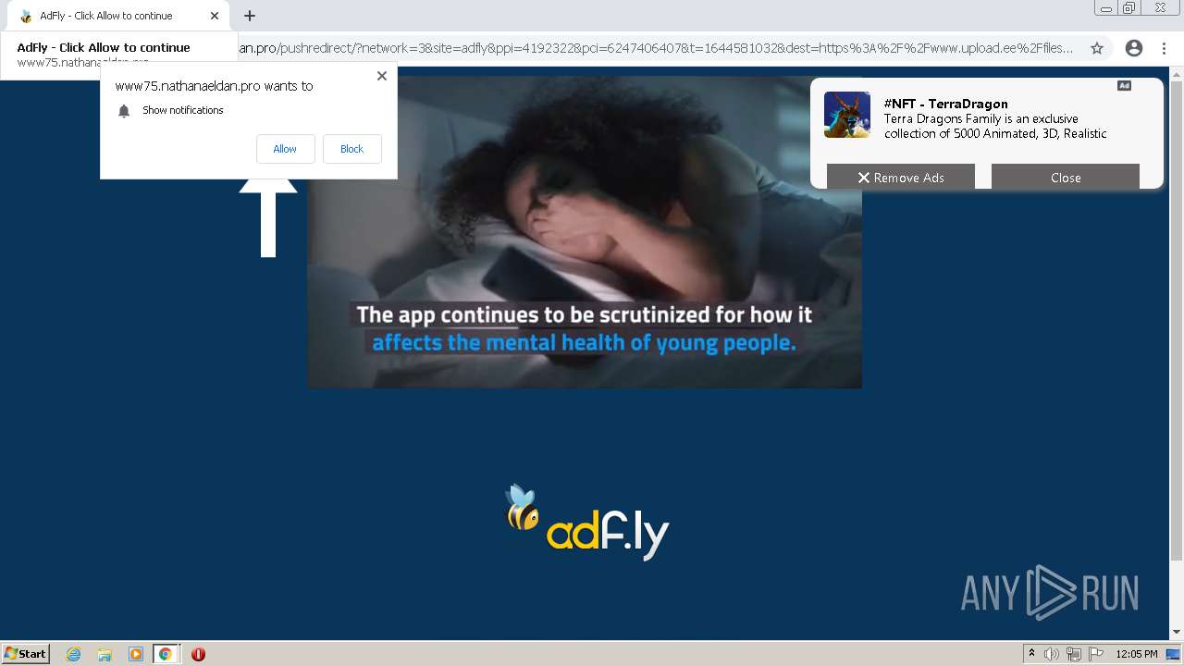Open the media player taskbar icon
This screenshot has width=1184, height=666.
pyautogui.click(x=136, y=654)
